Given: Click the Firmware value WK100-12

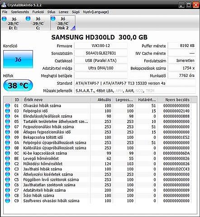Looking at the screenshot, I should 101,46.
